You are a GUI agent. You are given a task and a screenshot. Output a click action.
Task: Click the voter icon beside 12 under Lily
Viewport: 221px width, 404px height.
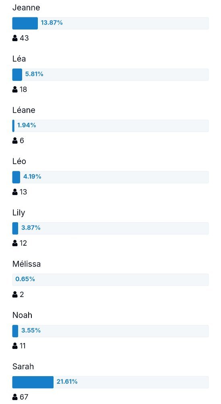(15, 243)
